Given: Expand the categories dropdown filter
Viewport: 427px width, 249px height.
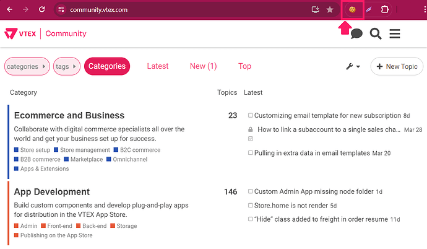Looking at the screenshot, I should (x=27, y=66).
